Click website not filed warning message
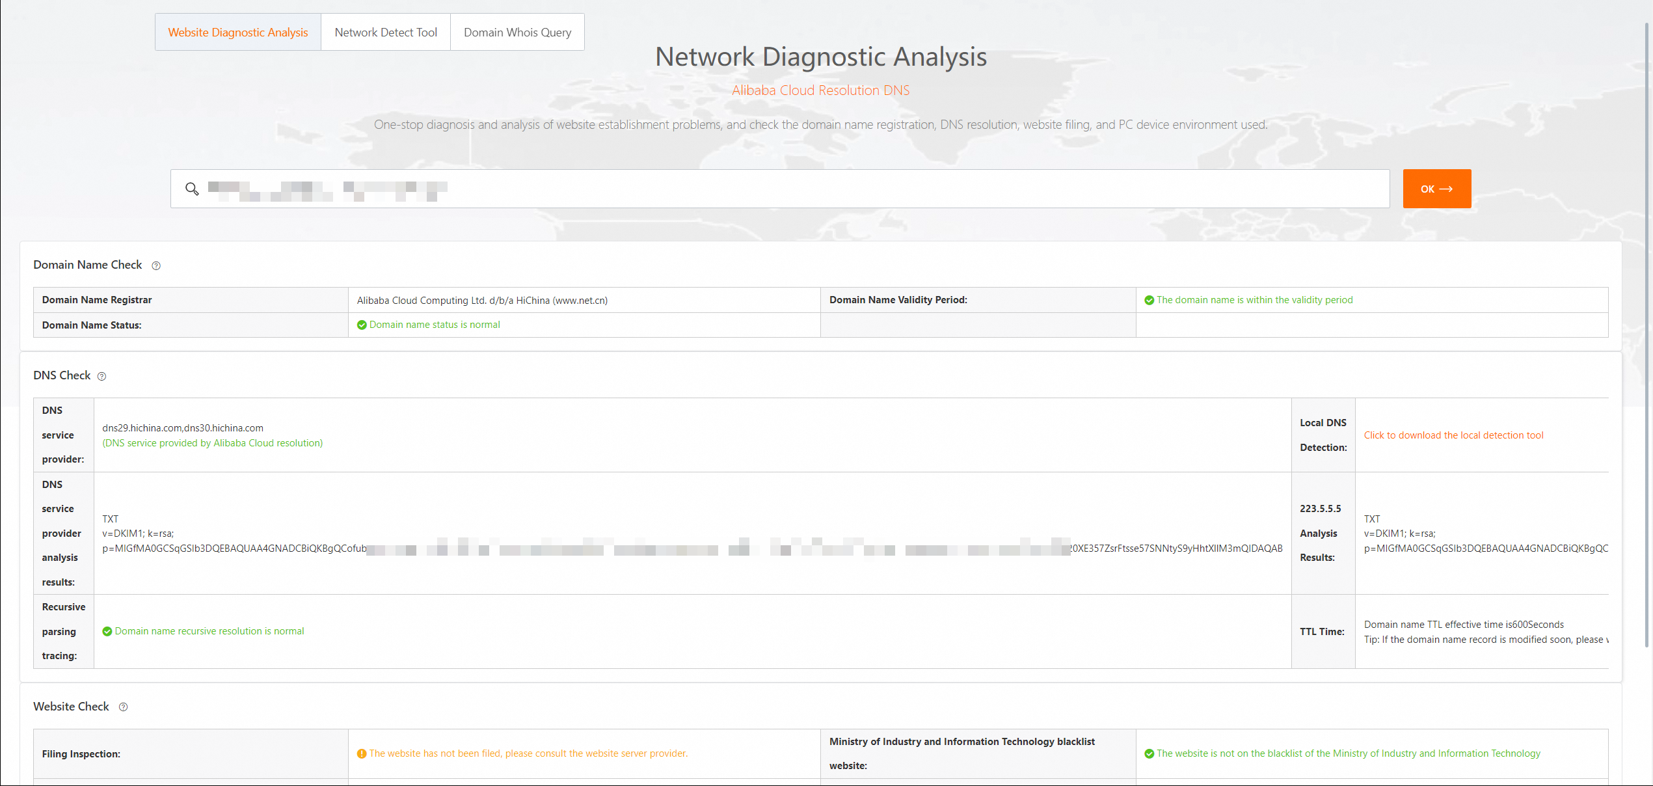This screenshot has height=786, width=1653. click(x=528, y=753)
